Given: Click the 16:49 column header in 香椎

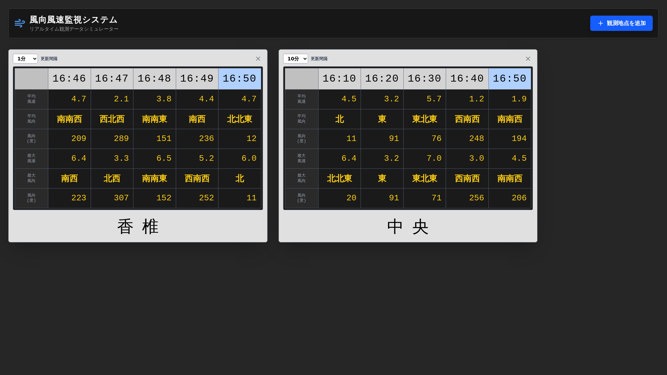Looking at the screenshot, I should point(197,79).
